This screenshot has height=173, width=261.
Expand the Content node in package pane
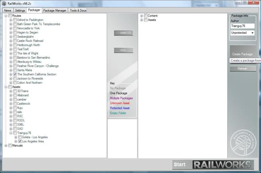point(141,16)
